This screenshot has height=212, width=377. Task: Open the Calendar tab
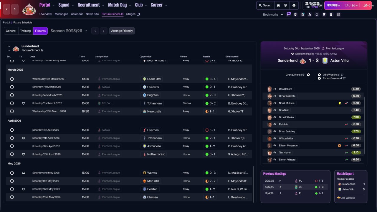pyautogui.click(x=77, y=14)
